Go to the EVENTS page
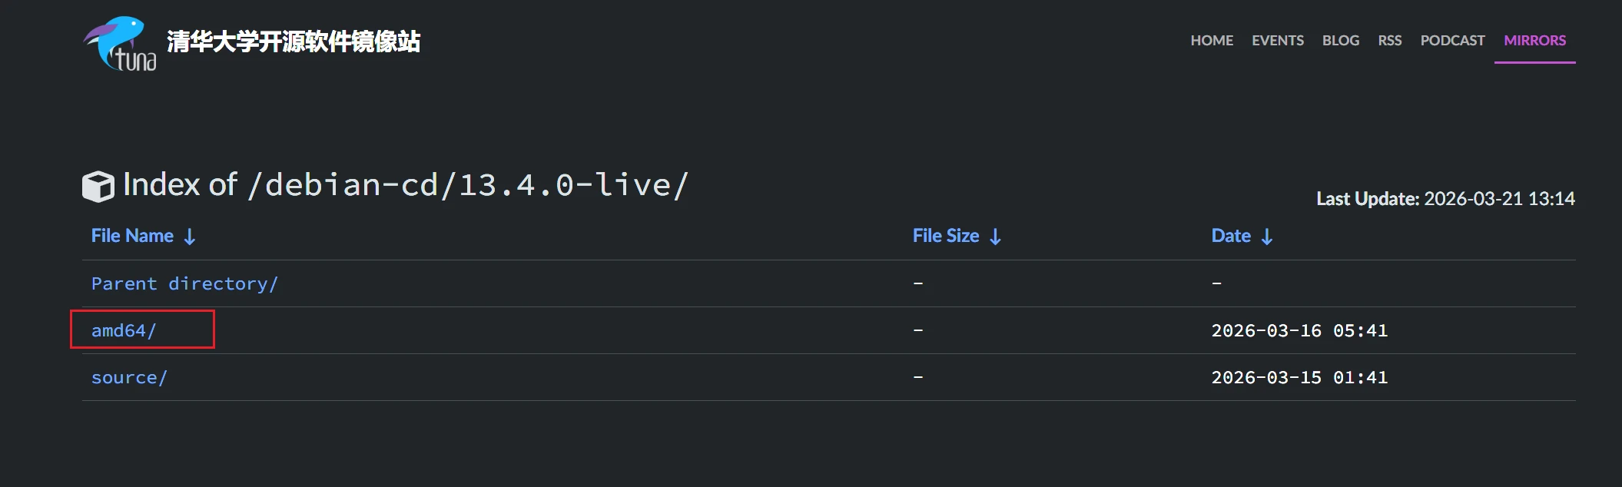 pyautogui.click(x=1277, y=41)
